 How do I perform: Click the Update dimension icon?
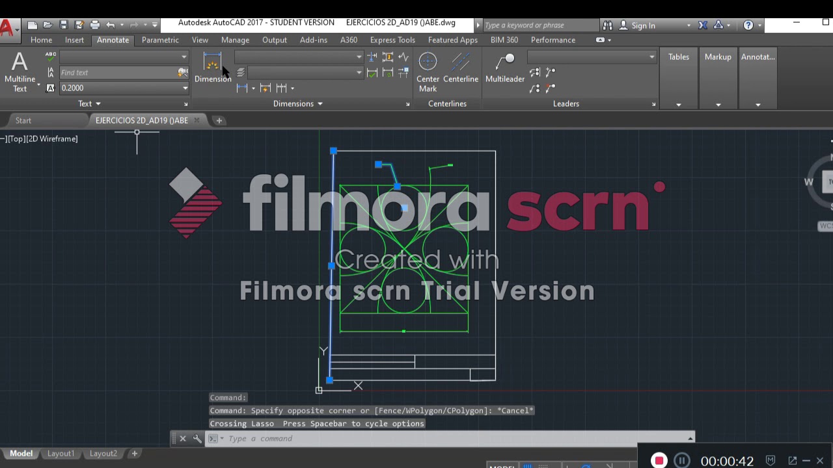pyautogui.click(x=388, y=73)
